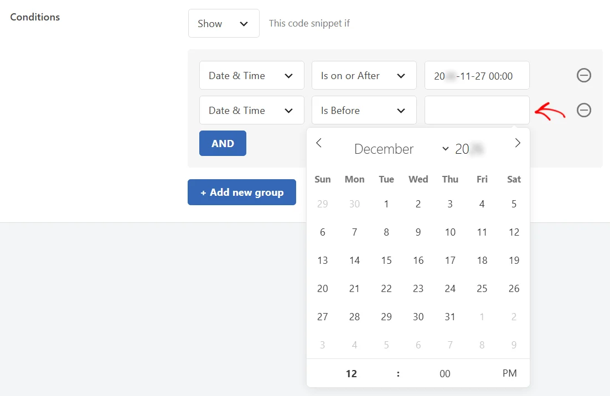The image size is (610, 396).
Task: Select December 10 in calendar
Action: (450, 232)
